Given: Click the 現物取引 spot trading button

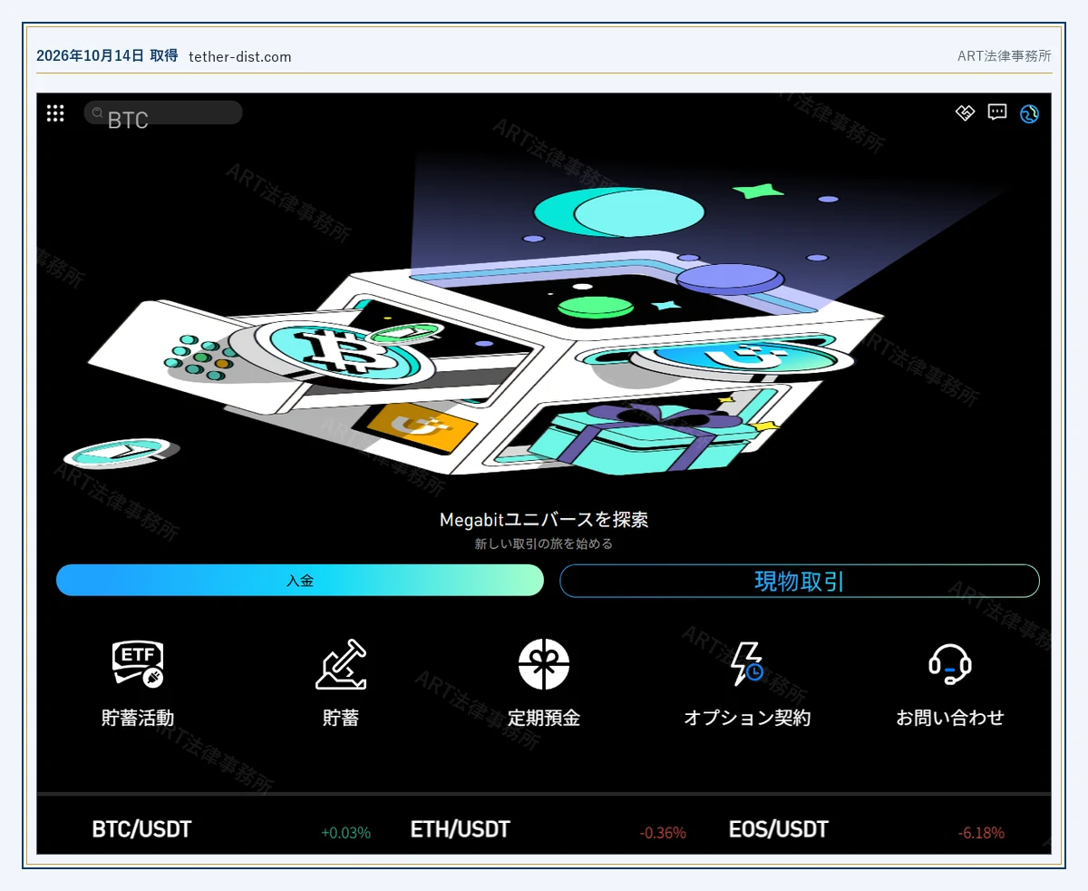Looking at the screenshot, I should point(800,581).
